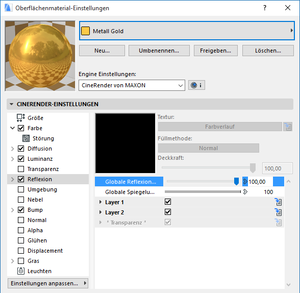Disable the Diffusion channel checkbox

click(x=21, y=149)
